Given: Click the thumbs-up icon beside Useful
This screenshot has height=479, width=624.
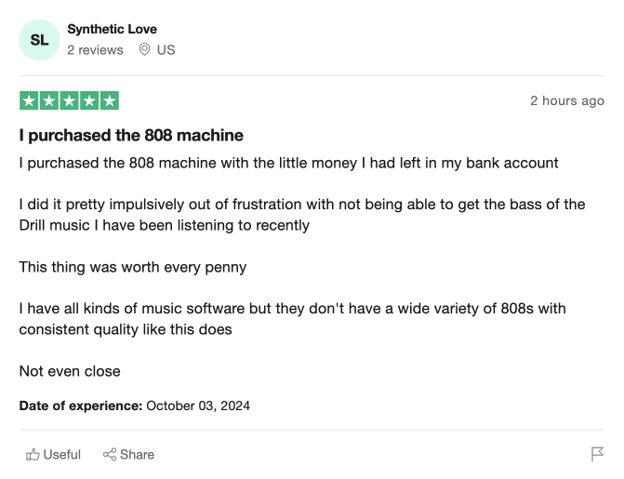Looking at the screenshot, I should pos(33,454).
